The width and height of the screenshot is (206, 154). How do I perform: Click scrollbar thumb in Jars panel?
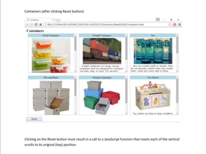177,45
